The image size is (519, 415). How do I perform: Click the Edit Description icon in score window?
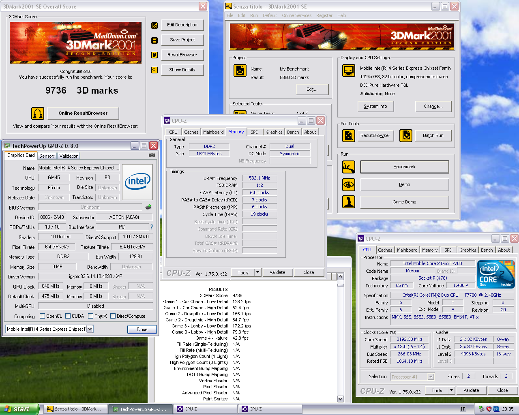pyautogui.click(x=154, y=26)
